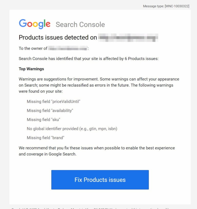
Task: Click the red 'e' in the Google logo
Action: (48, 25)
